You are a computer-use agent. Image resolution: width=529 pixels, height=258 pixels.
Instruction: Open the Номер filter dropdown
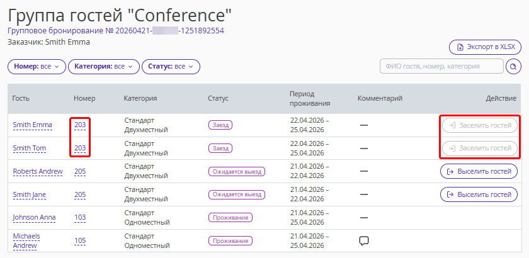tap(37, 67)
